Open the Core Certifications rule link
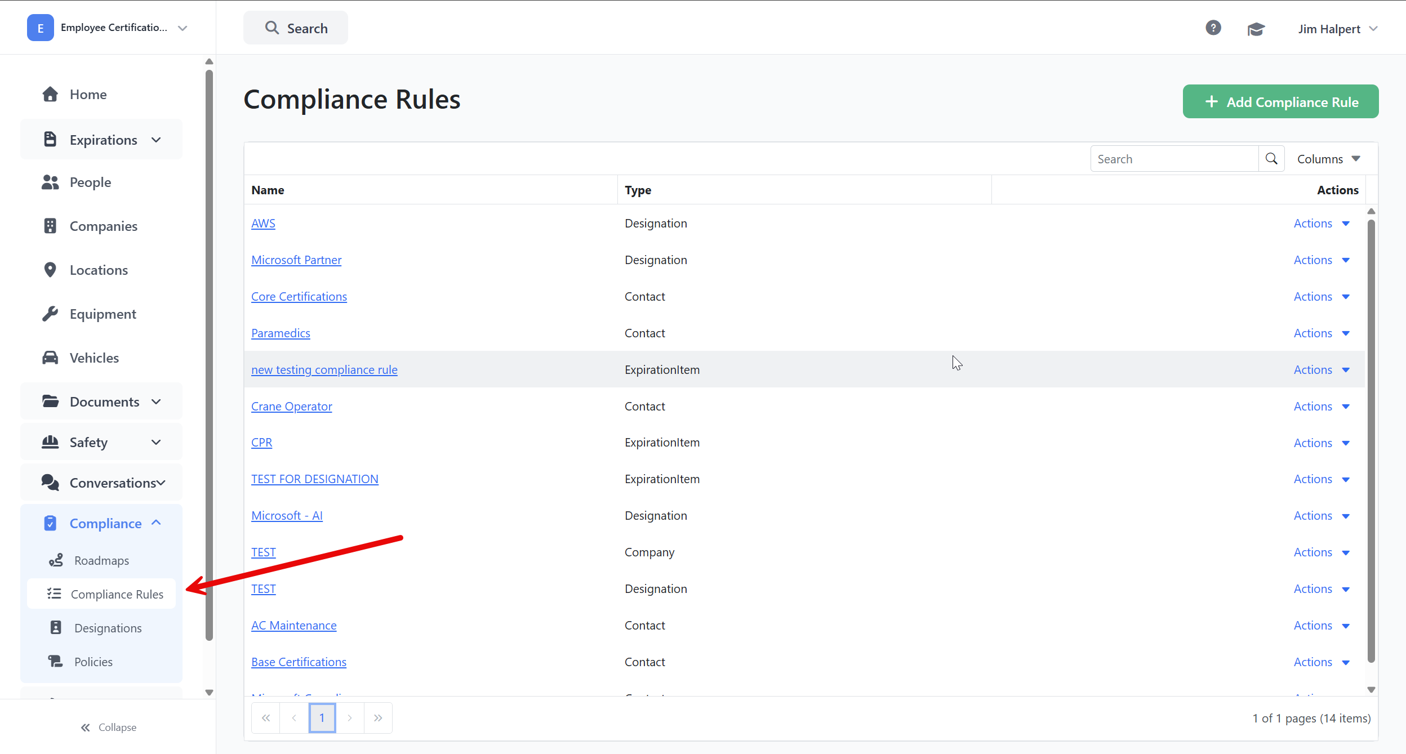 point(299,296)
